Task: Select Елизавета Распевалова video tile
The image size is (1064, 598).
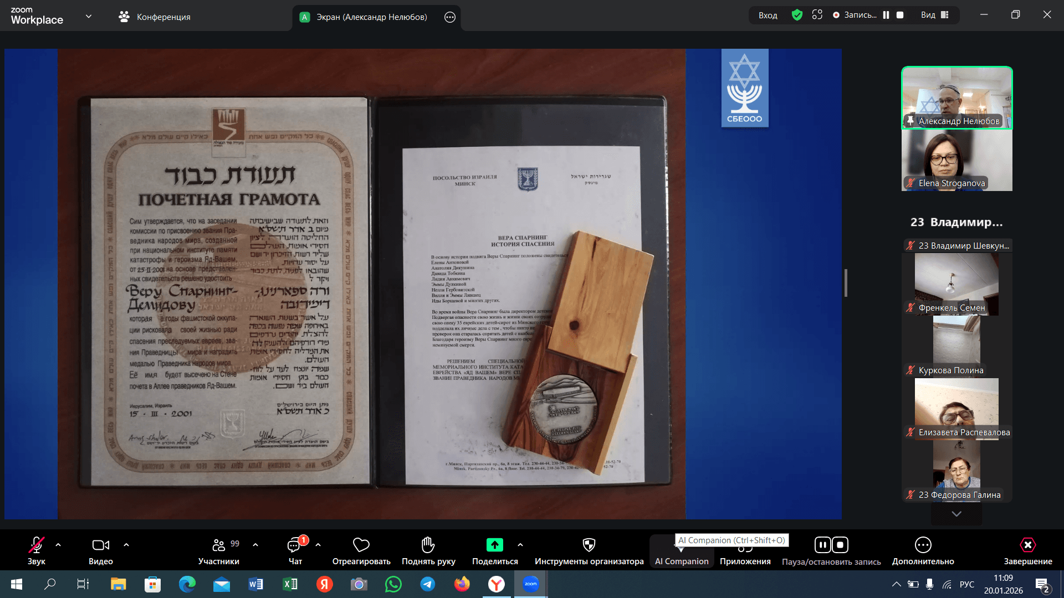Action: coord(957,409)
